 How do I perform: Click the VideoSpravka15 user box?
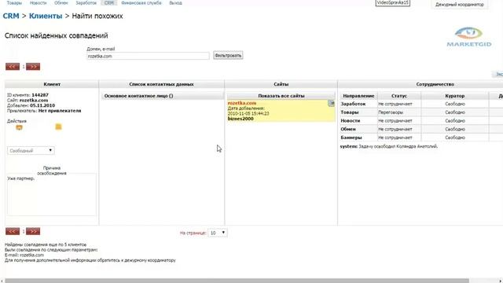pos(393,2)
